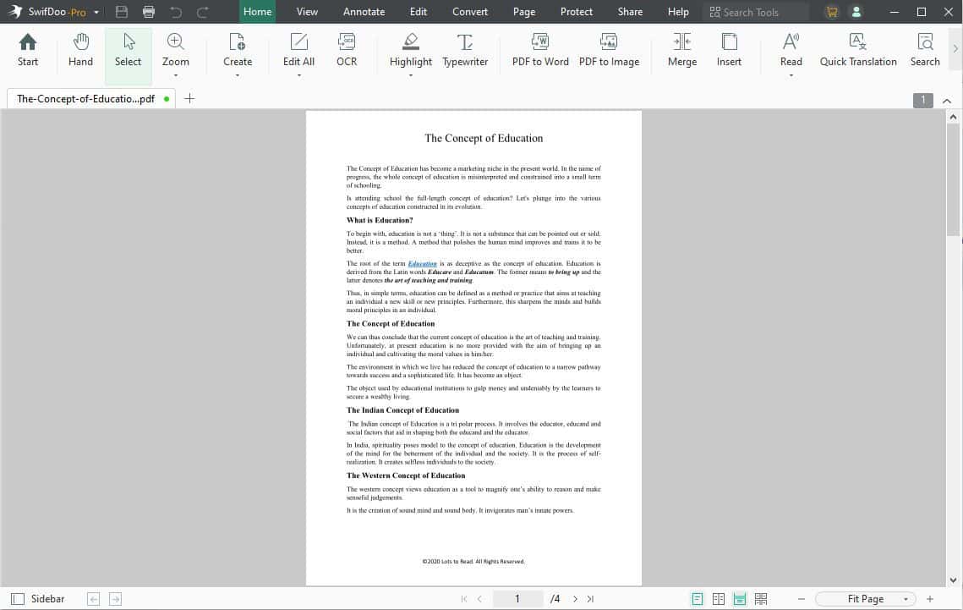This screenshot has width=963, height=610.
Task: Expand the SwifDoo Pro menu arrow
Action: click(x=96, y=13)
